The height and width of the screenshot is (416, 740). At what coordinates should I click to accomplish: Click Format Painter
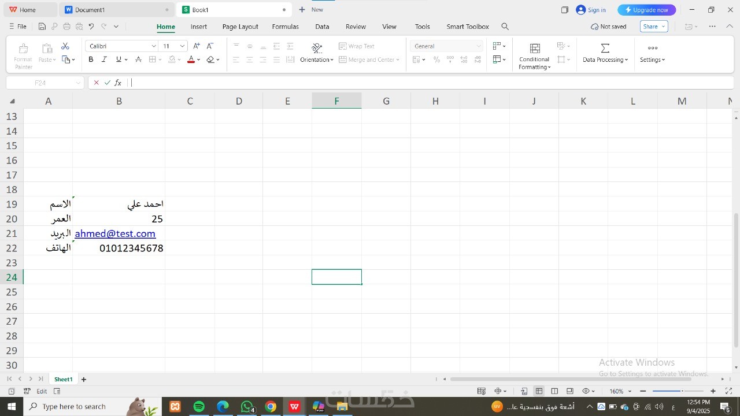(23, 55)
